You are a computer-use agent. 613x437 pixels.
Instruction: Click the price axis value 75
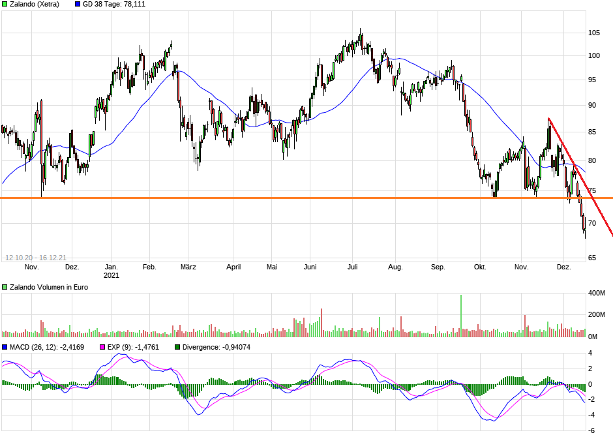(593, 191)
